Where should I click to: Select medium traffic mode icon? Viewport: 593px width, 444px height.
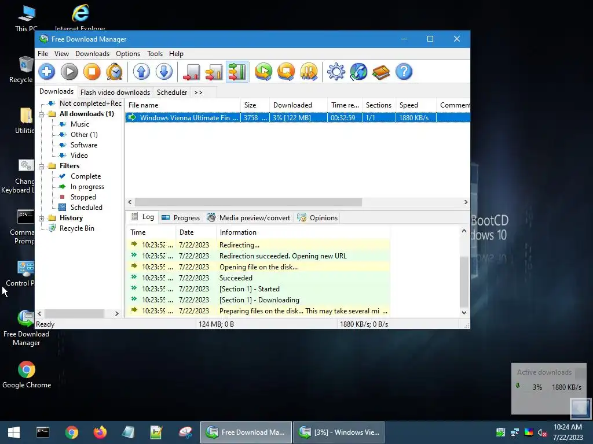pos(214,72)
